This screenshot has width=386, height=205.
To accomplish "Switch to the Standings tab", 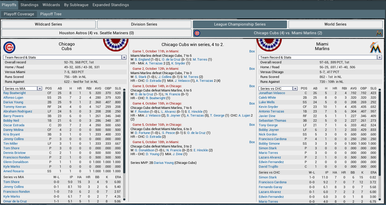I will coord(29,5).
